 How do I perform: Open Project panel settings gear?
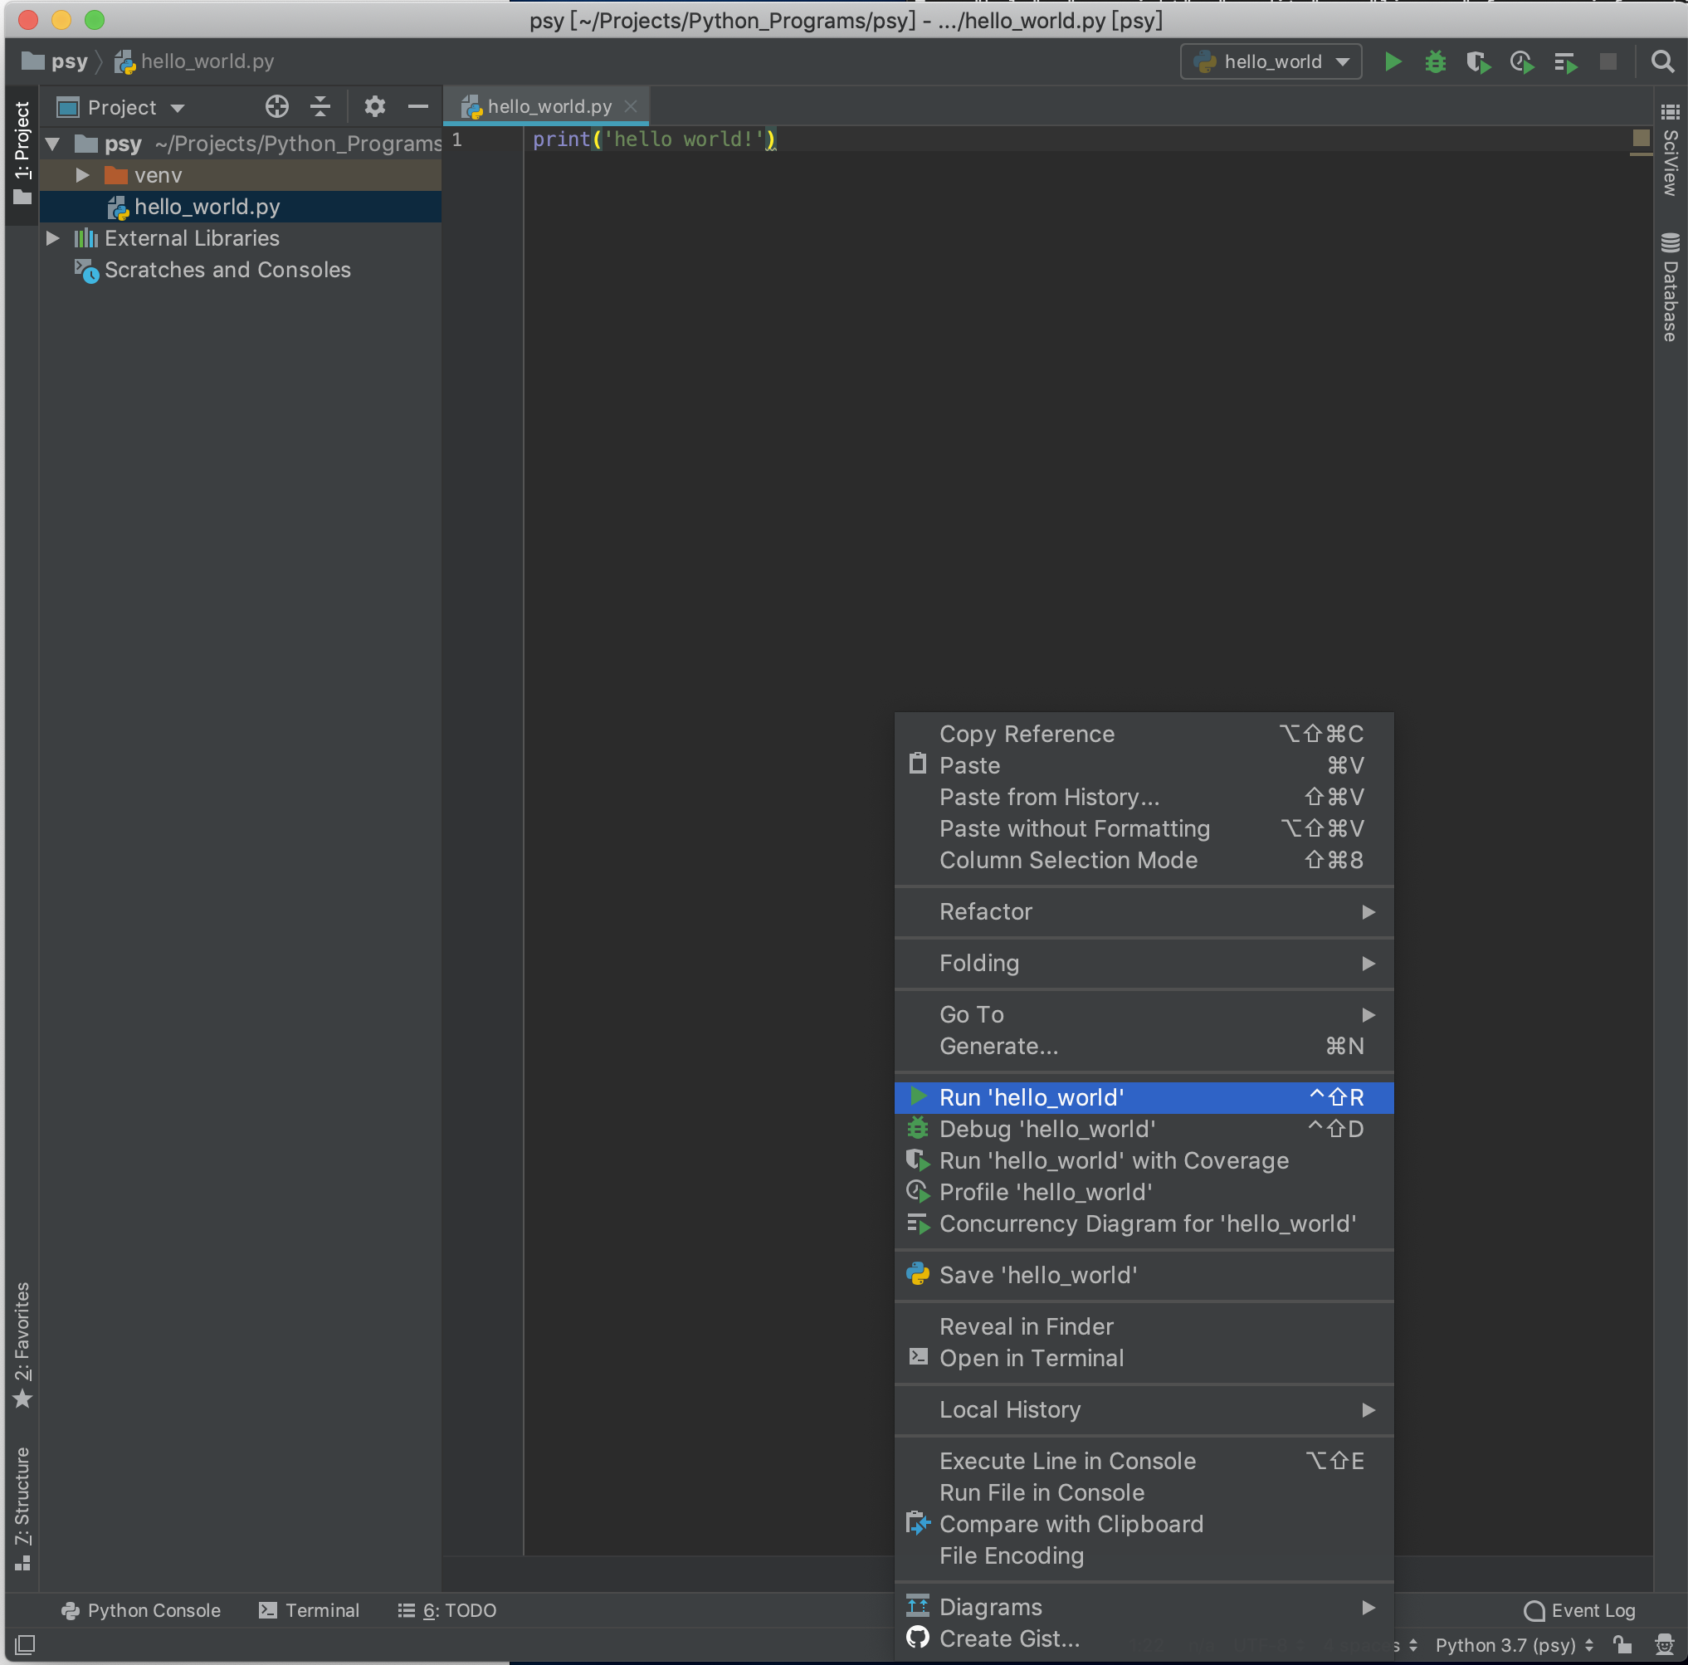point(375,106)
